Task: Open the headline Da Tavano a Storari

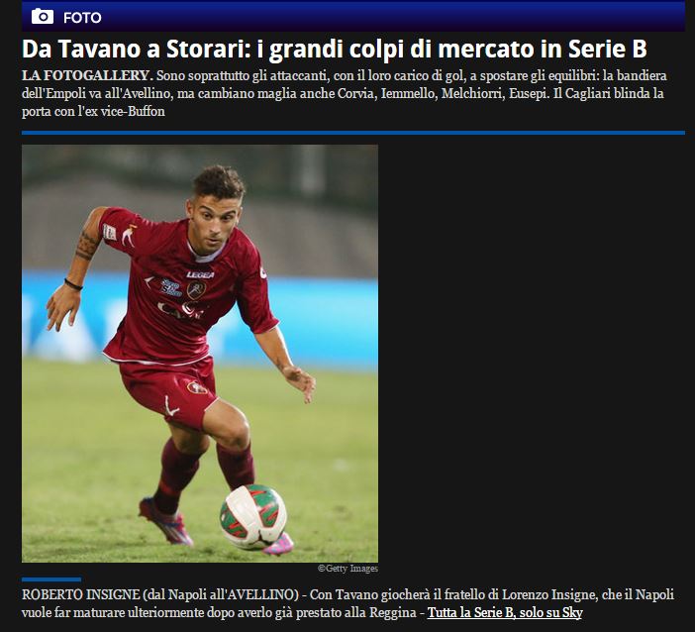Action: click(335, 49)
